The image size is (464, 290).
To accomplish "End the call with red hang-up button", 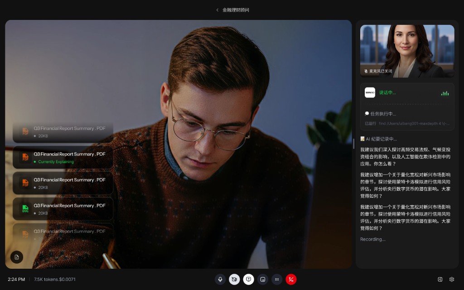I will click(x=291, y=280).
